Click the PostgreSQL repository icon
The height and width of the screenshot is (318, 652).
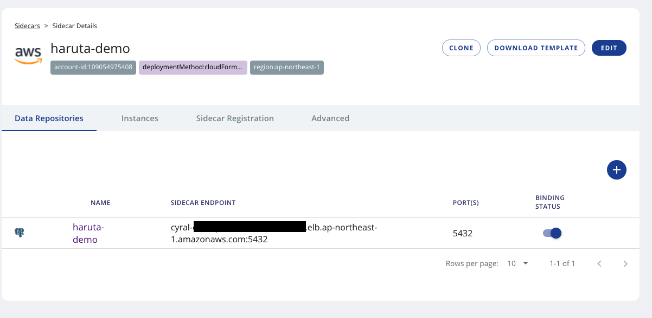tap(20, 231)
